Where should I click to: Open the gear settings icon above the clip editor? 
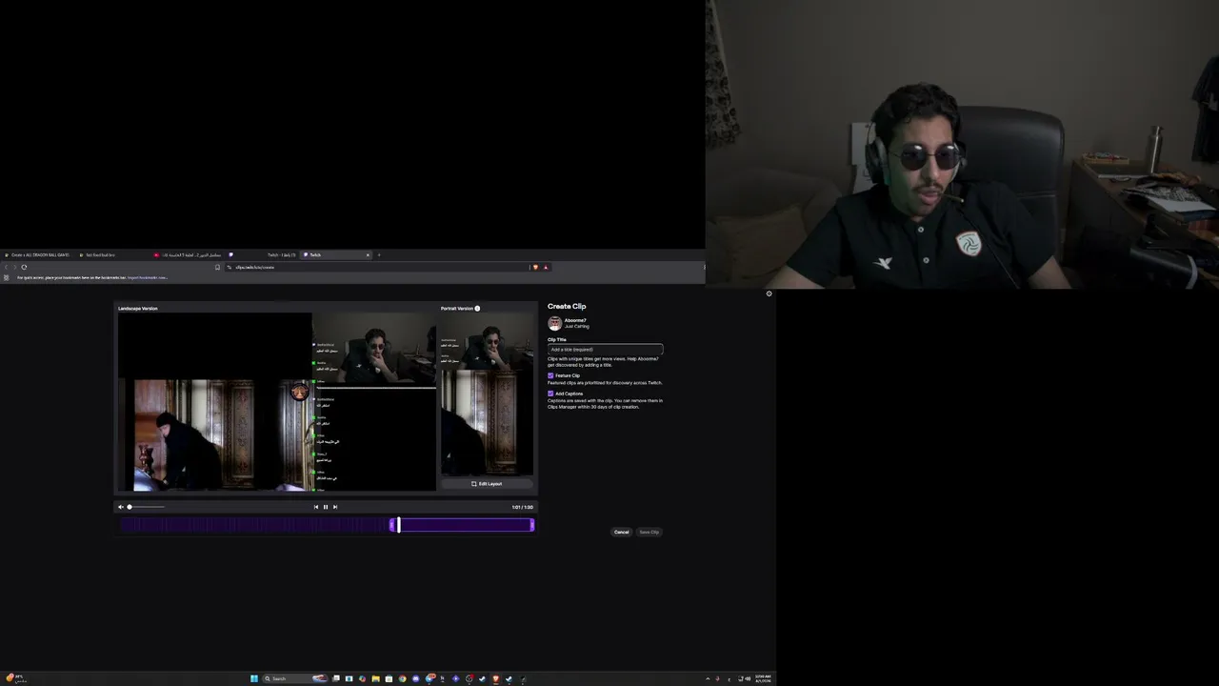coord(769,293)
